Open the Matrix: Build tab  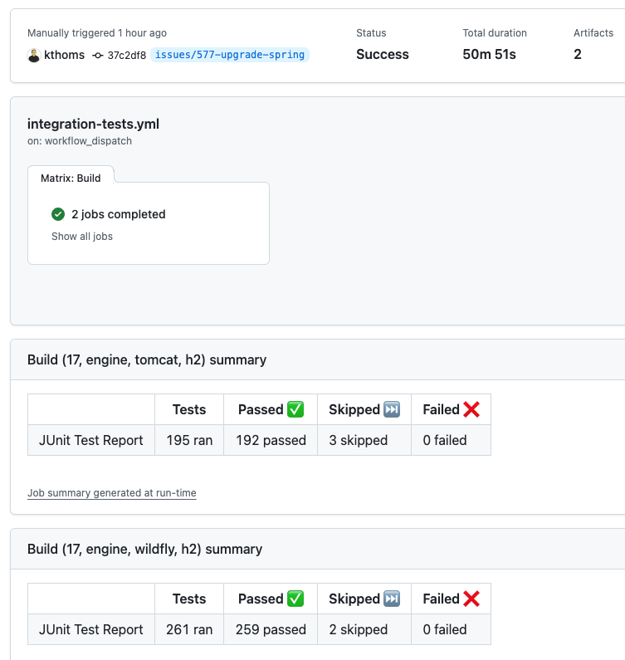pos(71,178)
